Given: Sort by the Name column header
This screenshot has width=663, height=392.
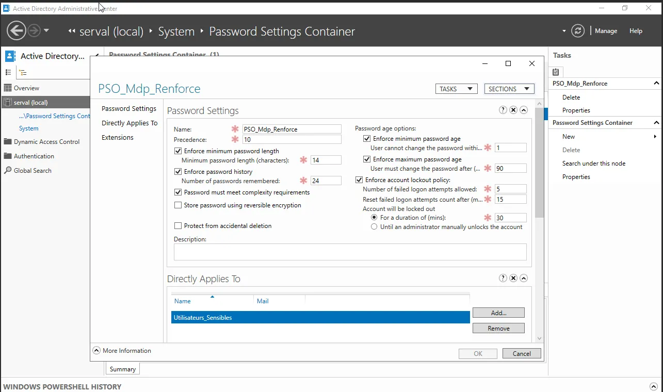Looking at the screenshot, I should 212,301.
